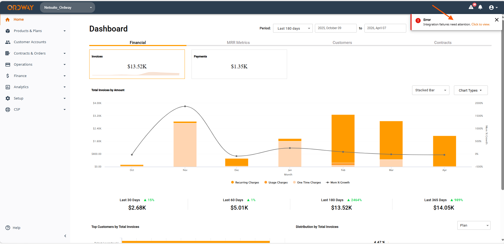Open the Period 'Last 180 days' dropdown

pyautogui.click(x=293, y=28)
